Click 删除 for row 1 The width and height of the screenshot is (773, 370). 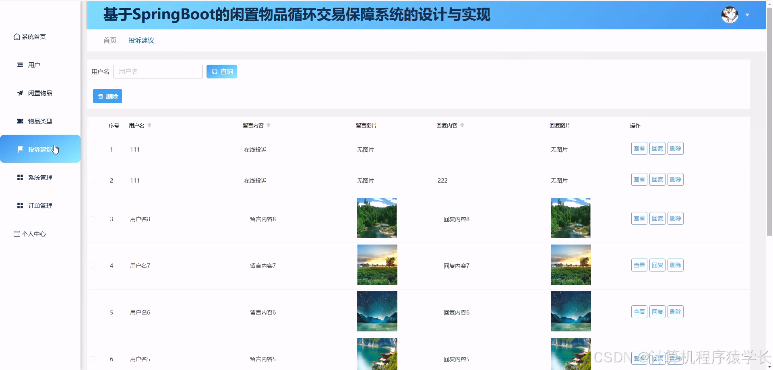tap(676, 149)
